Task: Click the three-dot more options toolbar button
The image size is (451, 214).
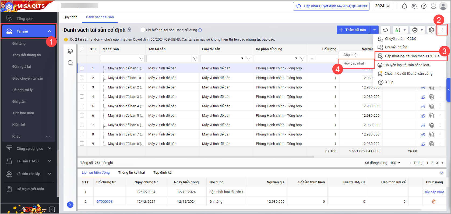Action: 442,30
